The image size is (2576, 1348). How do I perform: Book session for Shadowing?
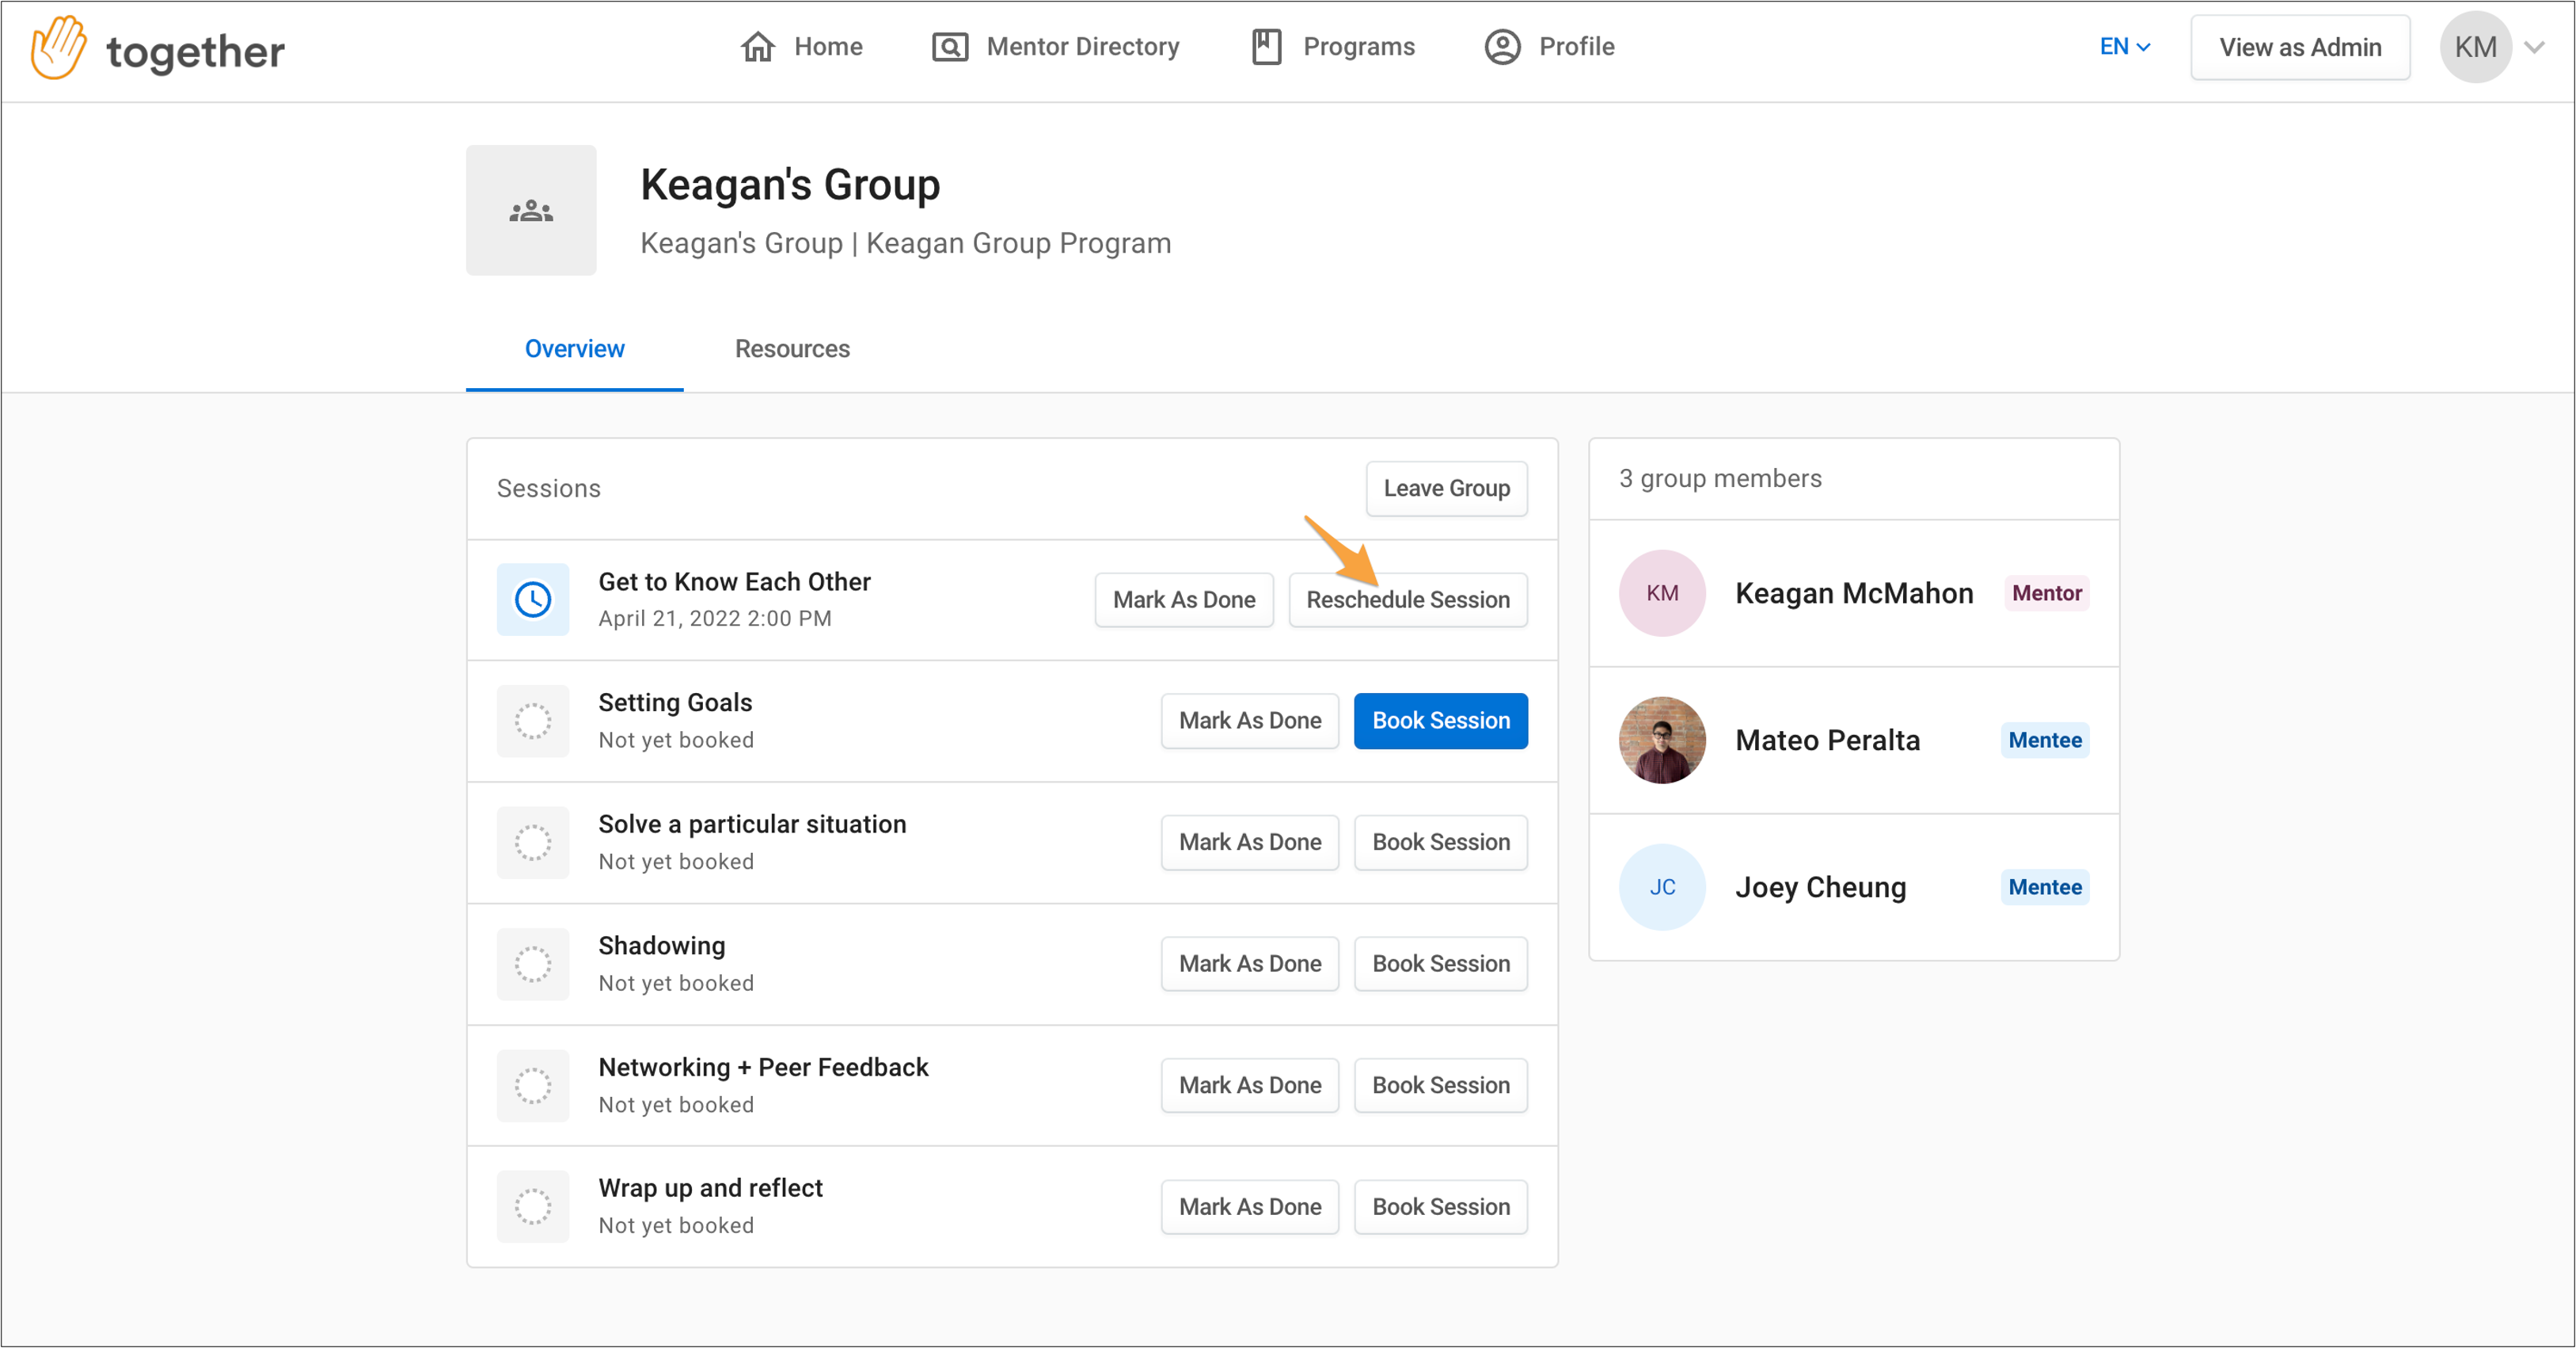click(x=1441, y=964)
